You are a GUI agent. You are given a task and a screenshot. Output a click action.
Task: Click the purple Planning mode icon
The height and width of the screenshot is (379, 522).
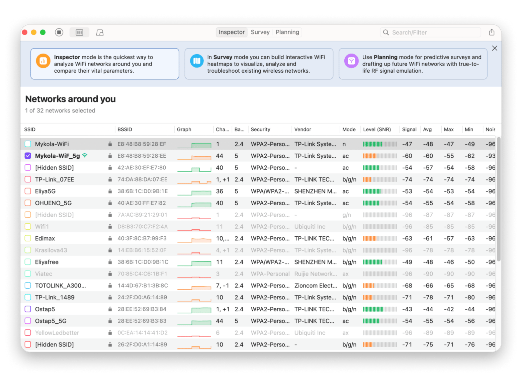click(351, 61)
